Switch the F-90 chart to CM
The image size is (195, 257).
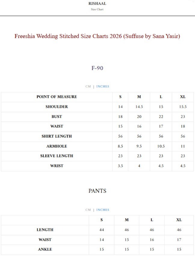coord(88,87)
